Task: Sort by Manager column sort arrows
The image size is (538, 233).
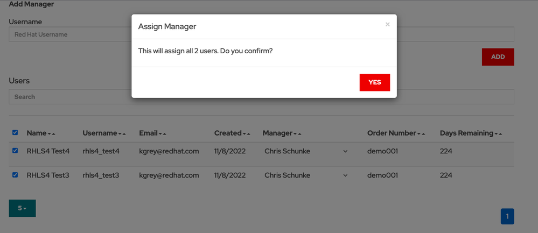Action: [x=297, y=133]
